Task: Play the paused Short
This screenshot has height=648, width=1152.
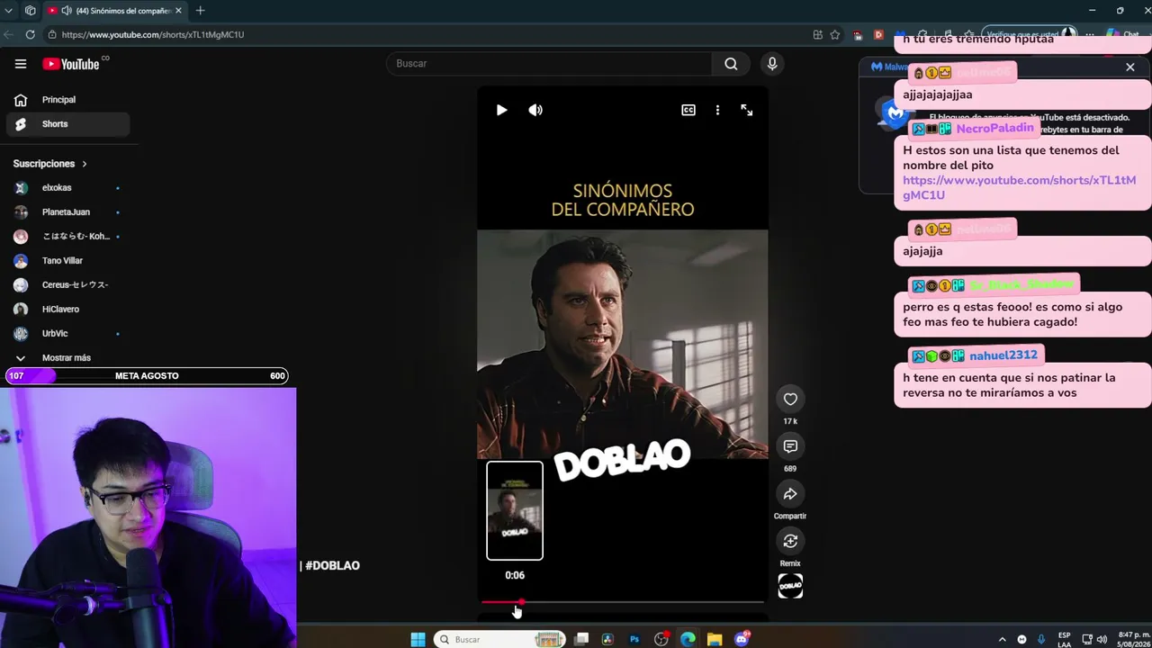Action: pos(501,110)
